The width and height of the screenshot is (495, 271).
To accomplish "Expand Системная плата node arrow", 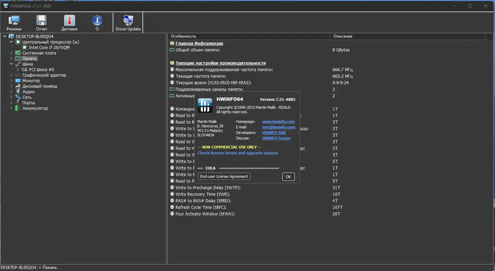I will (11, 53).
